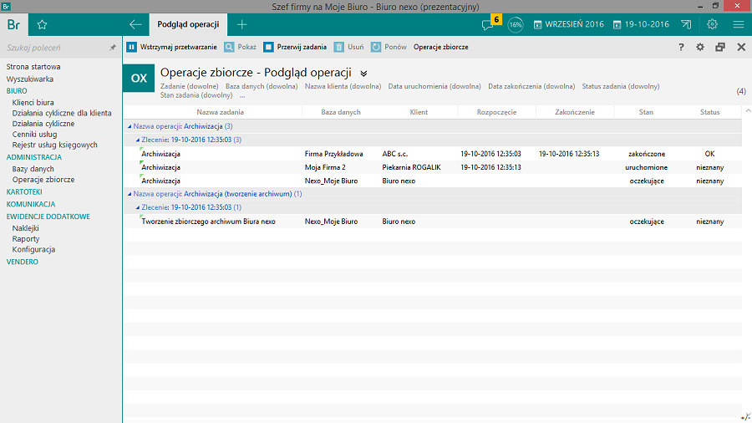Open the hamburger main menu
This screenshot has width=752, height=423.
(738, 24)
